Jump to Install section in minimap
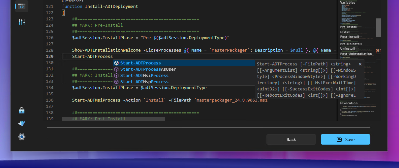 345,32
